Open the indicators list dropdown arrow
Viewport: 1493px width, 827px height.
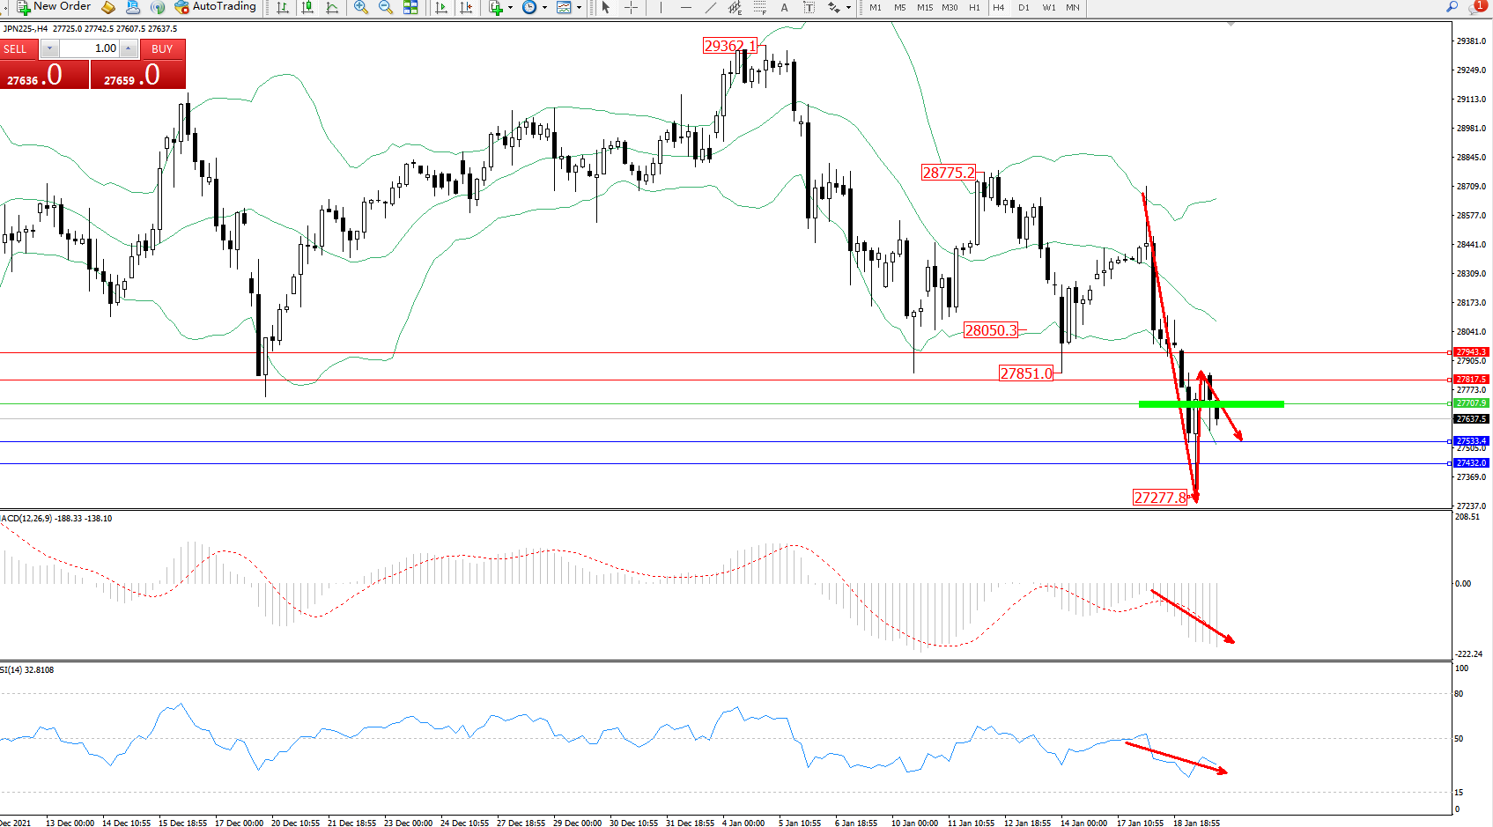[x=510, y=8]
